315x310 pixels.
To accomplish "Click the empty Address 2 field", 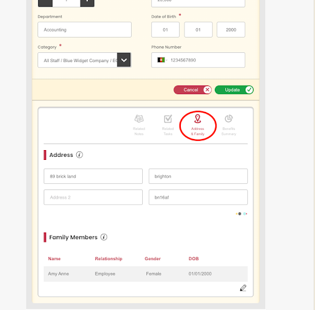I will click(x=93, y=197).
